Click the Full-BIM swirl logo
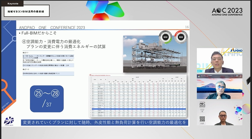Screen dimensions: 252x139 click(x=9, y=121)
